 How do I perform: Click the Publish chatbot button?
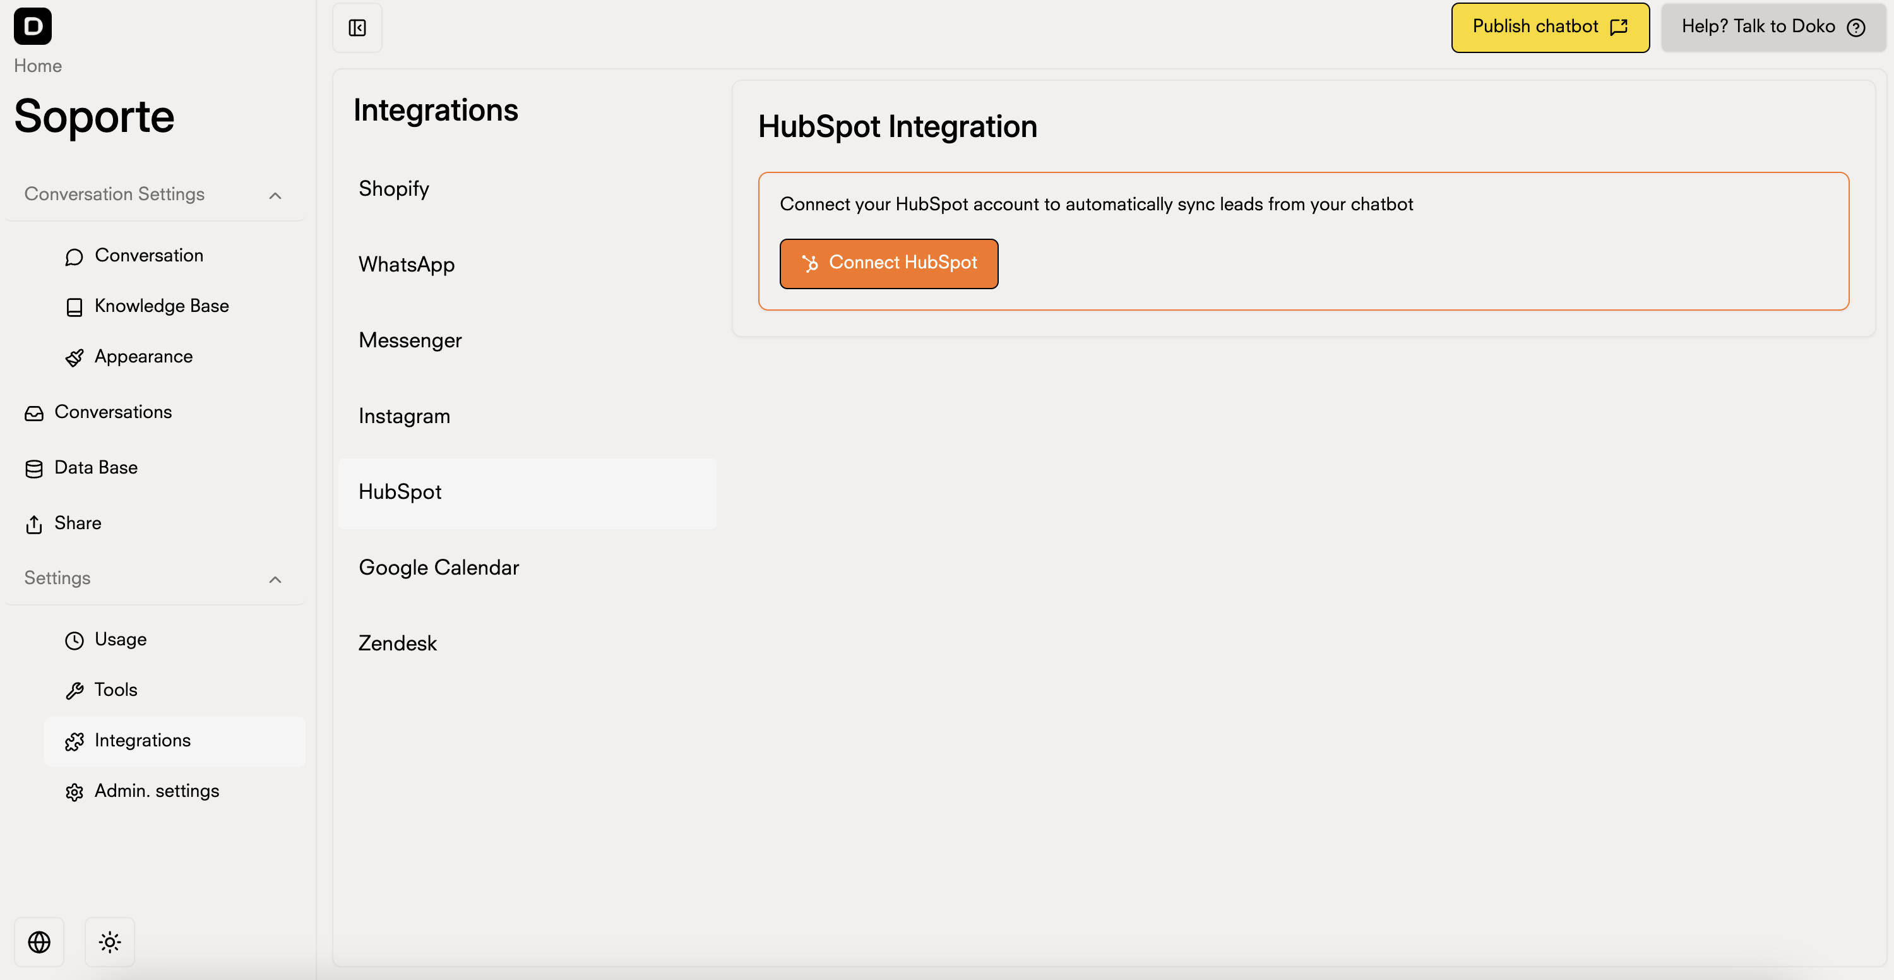1549,27
